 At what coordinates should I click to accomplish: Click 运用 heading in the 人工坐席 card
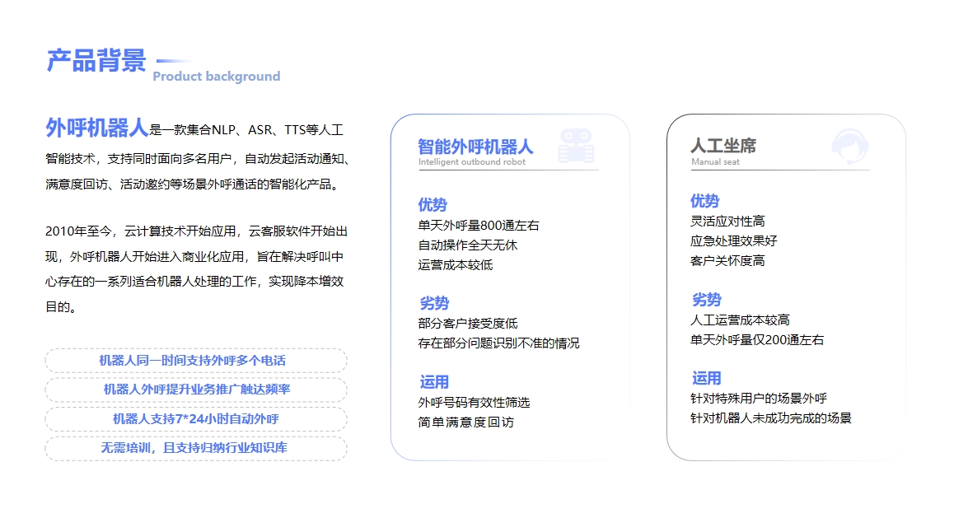[706, 378]
